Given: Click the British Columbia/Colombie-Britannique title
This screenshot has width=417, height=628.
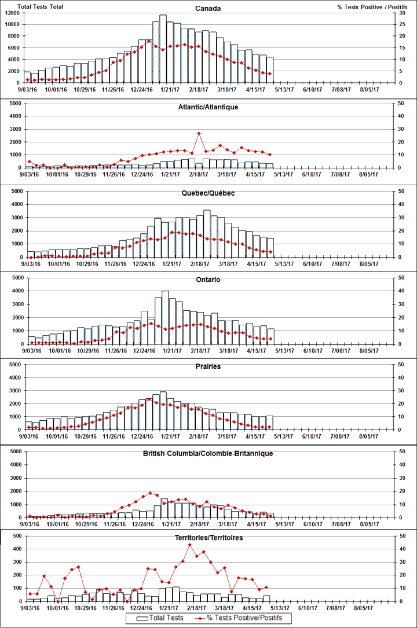Looking at the screenshot, I should (x=208, y=453).
